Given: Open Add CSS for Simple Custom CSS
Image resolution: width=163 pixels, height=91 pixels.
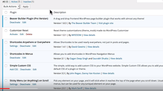Looking at the screenshot, I should (x=14, y=69).
